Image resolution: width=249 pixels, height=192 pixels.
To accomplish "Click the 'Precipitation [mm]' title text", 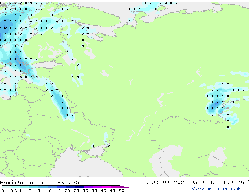I will tap(26, 183).
